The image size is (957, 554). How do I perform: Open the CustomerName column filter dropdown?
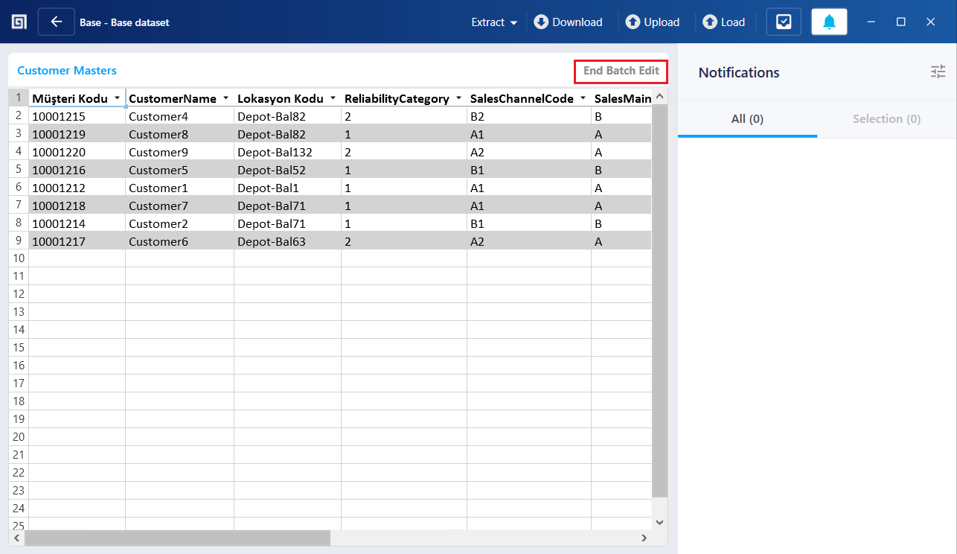(x=225, y=98)
